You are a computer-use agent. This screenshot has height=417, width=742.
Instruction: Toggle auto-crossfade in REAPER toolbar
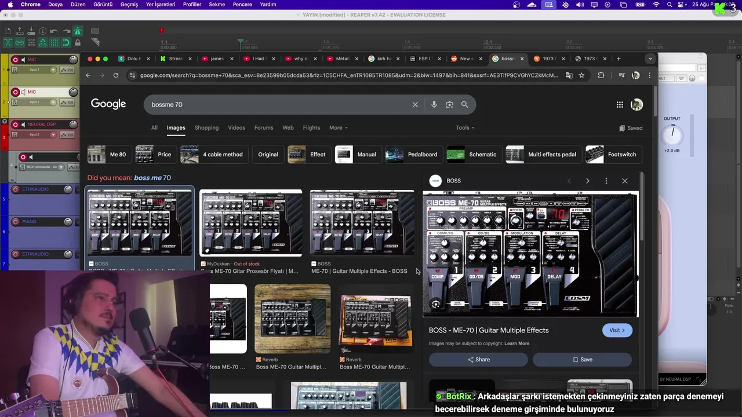8,42
